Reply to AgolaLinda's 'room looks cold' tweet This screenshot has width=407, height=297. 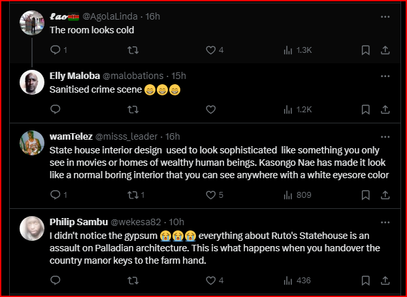(55, 50)
